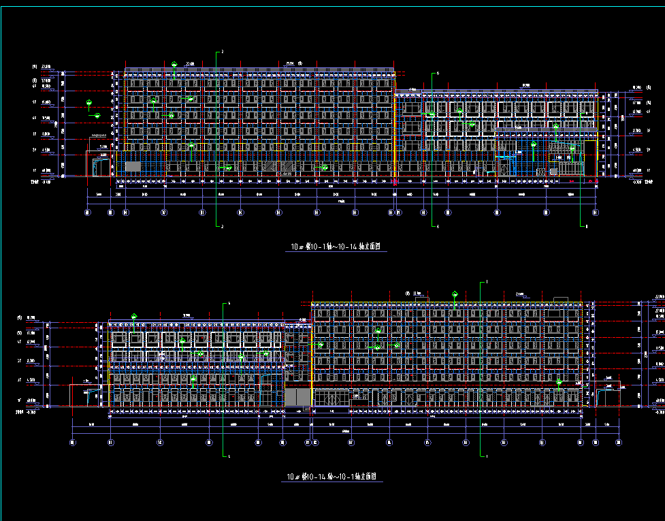Click entrance canopy at left end of upper elevation
Screen dimensions: 665x521
pyautogui.click(x=99, y=163)
